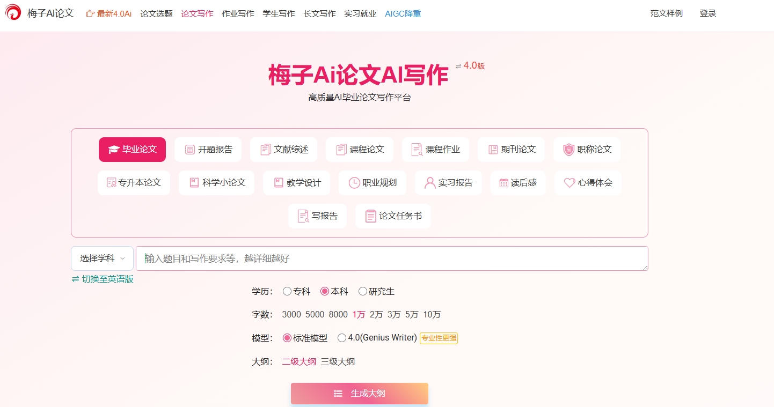
Task: Choose word count 3万
Action: [394, 315]
